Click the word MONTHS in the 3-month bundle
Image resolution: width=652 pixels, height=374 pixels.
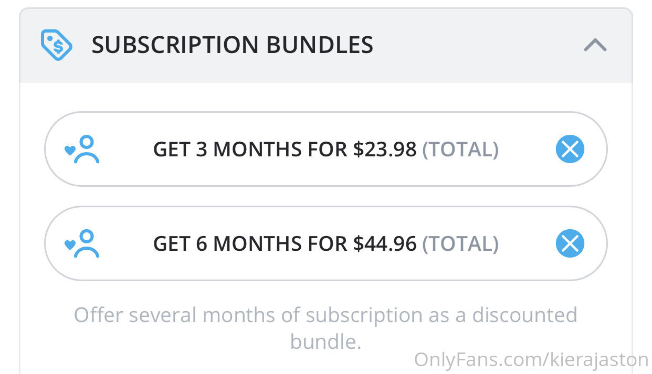[x=257, y=149]
